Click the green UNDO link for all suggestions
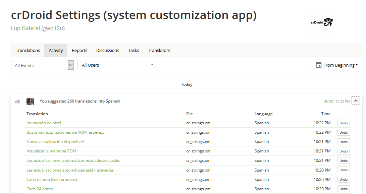 pyautogui.click(x=328, y=102)
